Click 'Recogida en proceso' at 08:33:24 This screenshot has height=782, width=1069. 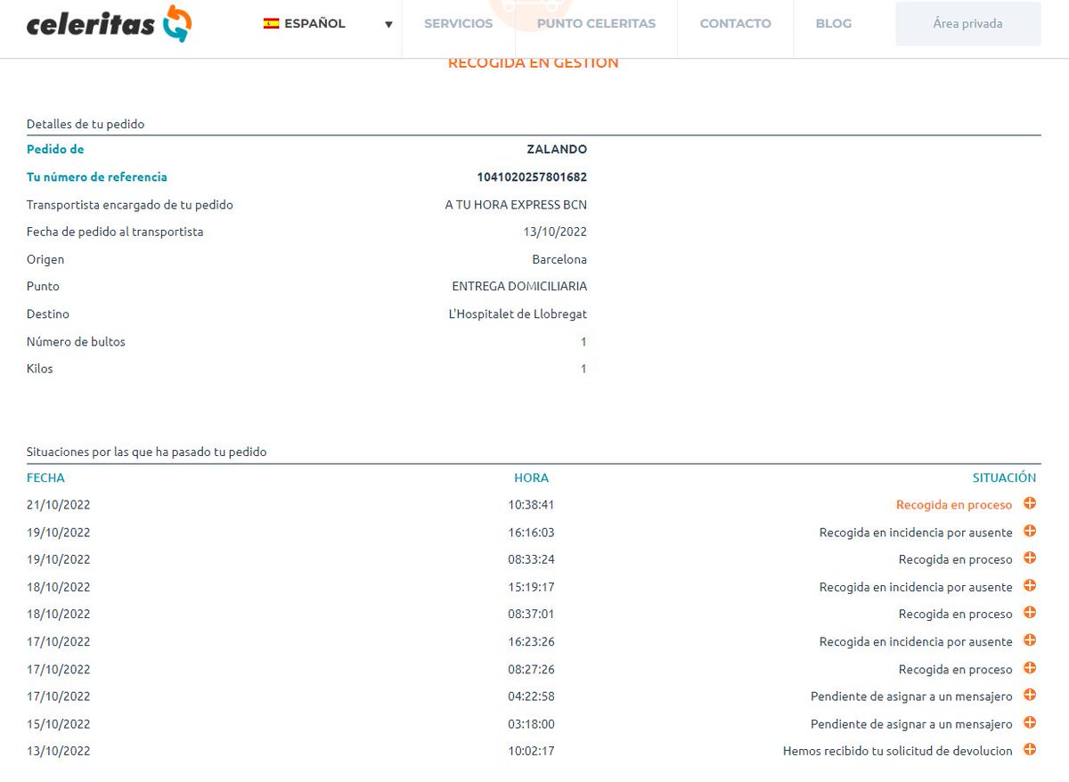point(956,560)
